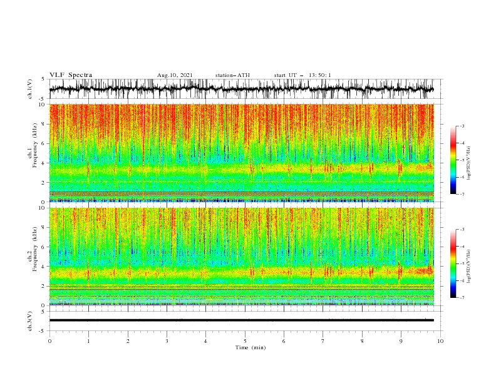Click the ch.1 waveform trace plot
Screen dimensions: 496x383
242,89
